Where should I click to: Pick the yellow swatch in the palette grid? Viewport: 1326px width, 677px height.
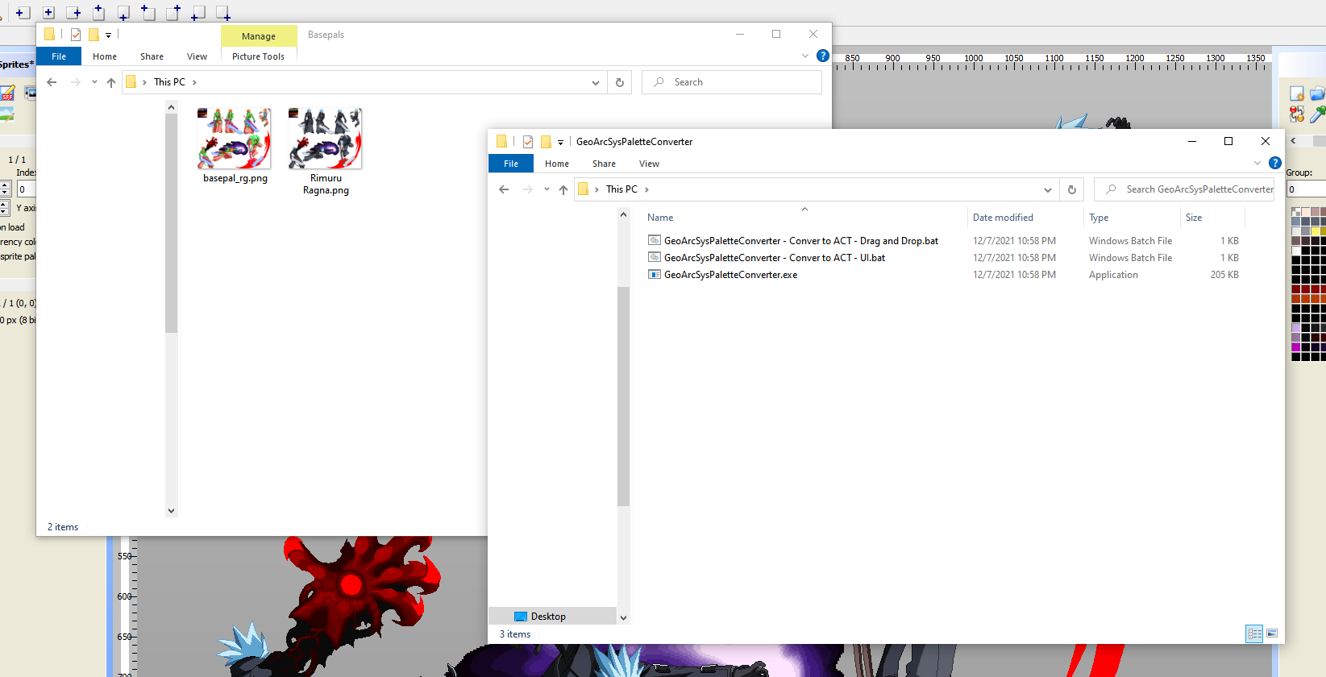(x=1316, y=231)
